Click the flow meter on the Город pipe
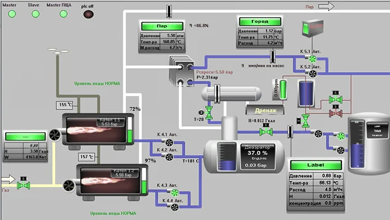This screenshot has width=390, height=220. pos(273,57)
